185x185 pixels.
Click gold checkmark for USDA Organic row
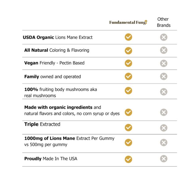pos(128,37)
